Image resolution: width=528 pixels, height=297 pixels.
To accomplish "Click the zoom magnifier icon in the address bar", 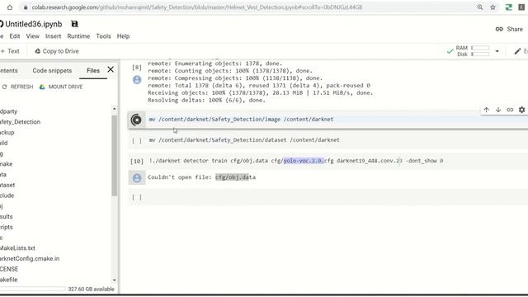I will [480, 7].
